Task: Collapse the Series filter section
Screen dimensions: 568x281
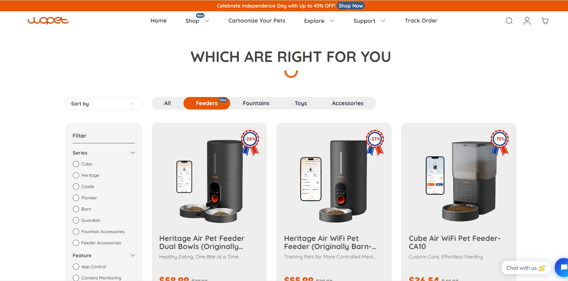Action: point(133,153)
